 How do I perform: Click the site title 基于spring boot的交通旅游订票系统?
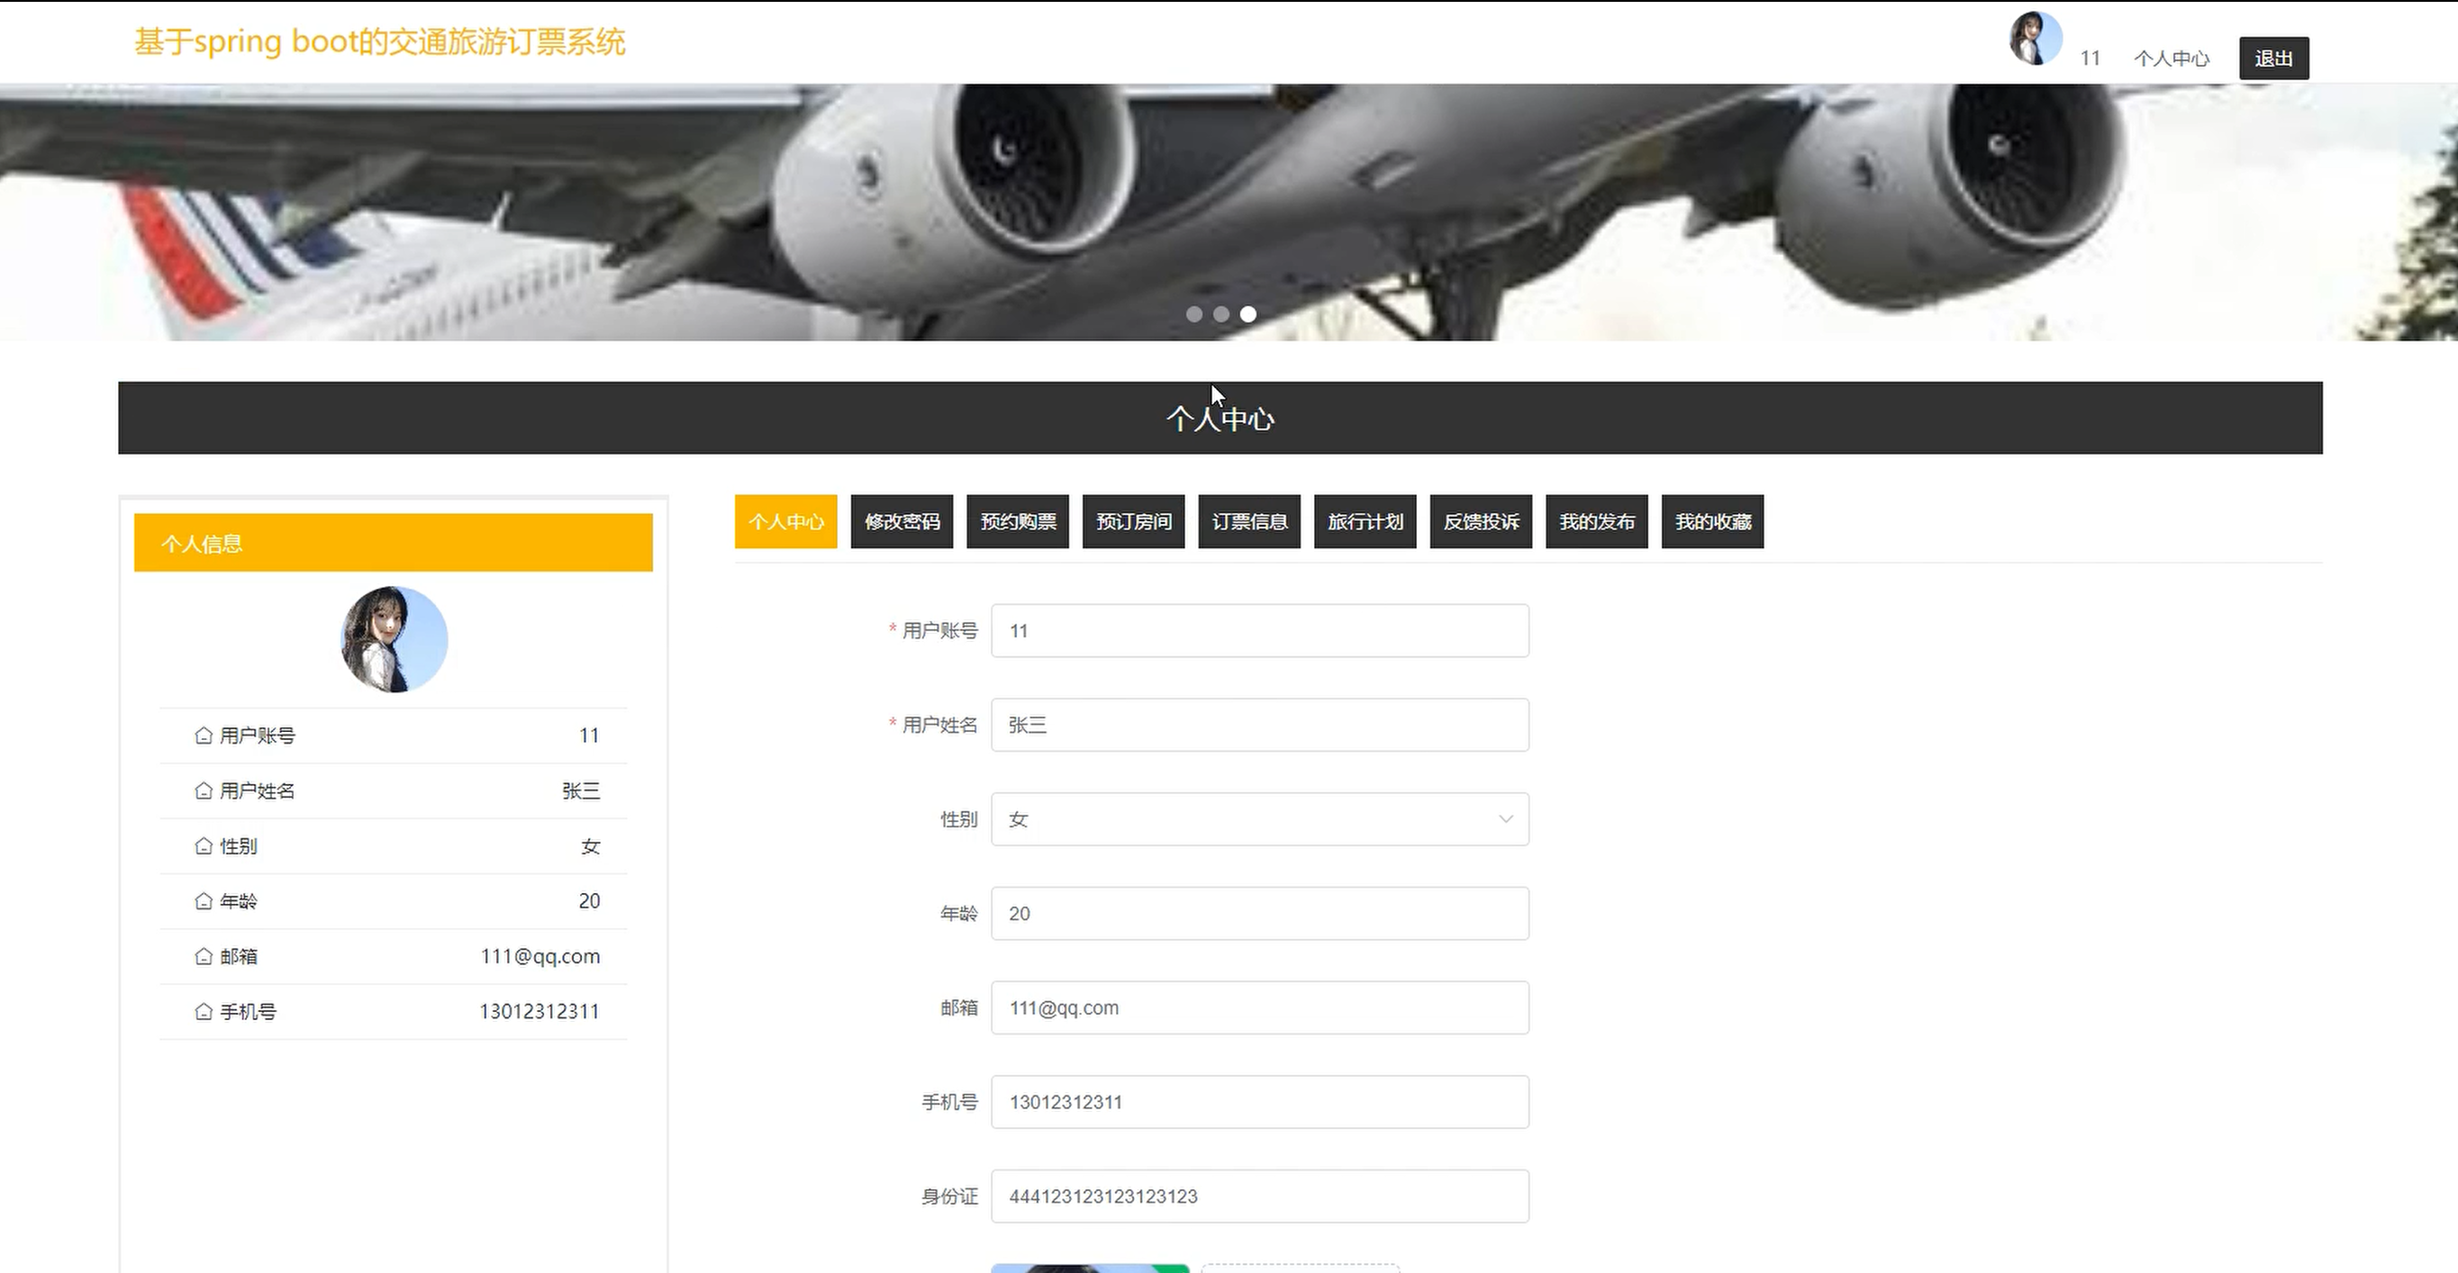click(380, 42)
